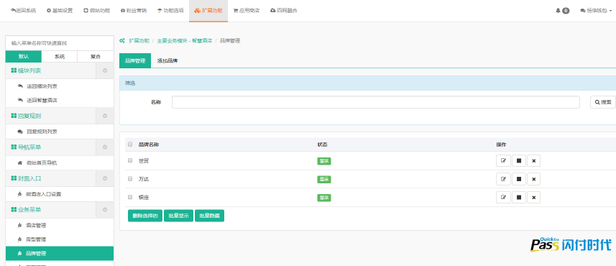Click the 主要业务模块 - 智慧酒店 breadcrumb
Viewport: 616px width, 266px height.
[x=185, y=40]
